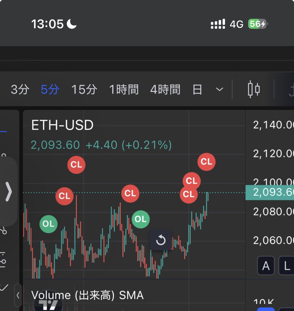Select the 5分 timeframe

(50, 90)
